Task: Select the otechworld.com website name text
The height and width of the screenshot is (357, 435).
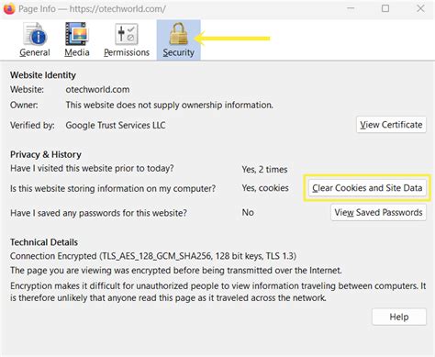Action: 97,90
